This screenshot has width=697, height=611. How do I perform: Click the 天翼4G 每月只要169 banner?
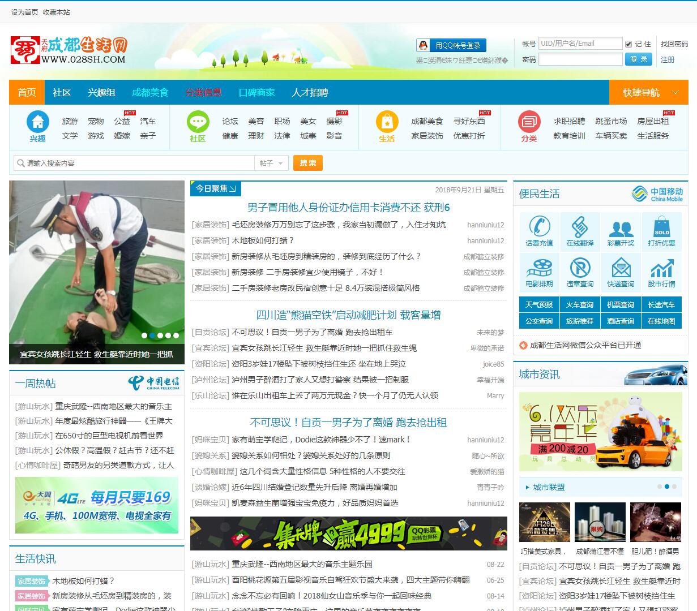click(x=97, y=505)
